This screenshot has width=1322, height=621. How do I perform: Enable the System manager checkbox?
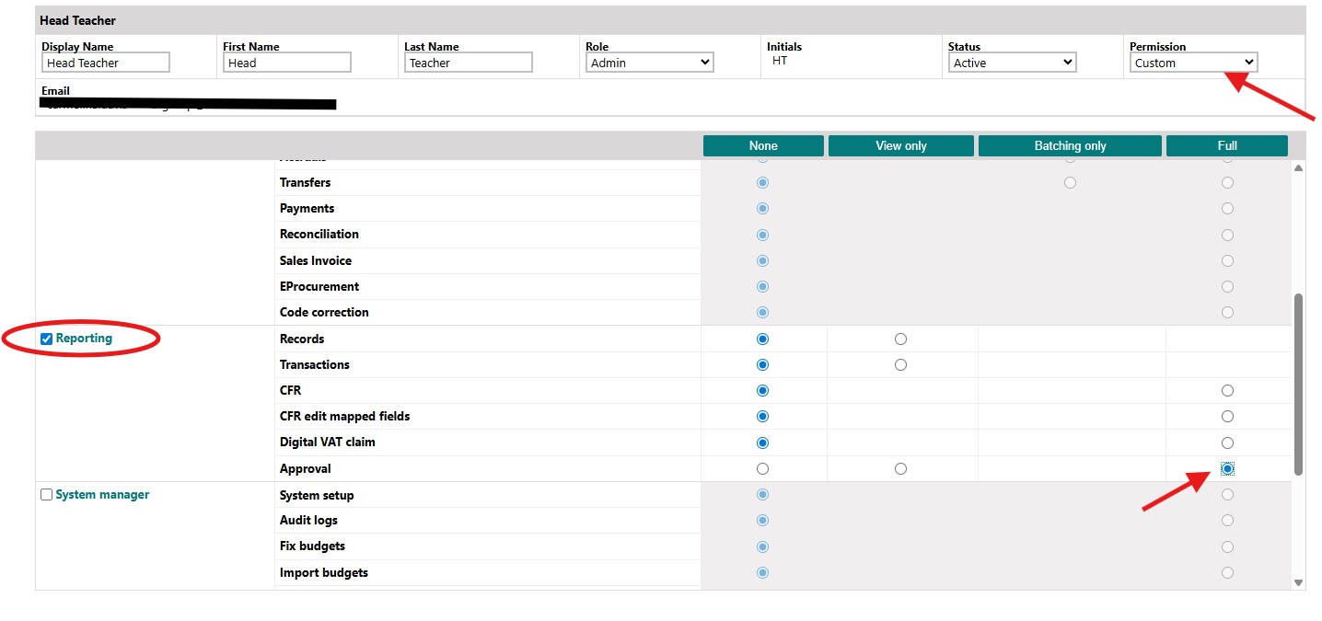click(46, 494)
